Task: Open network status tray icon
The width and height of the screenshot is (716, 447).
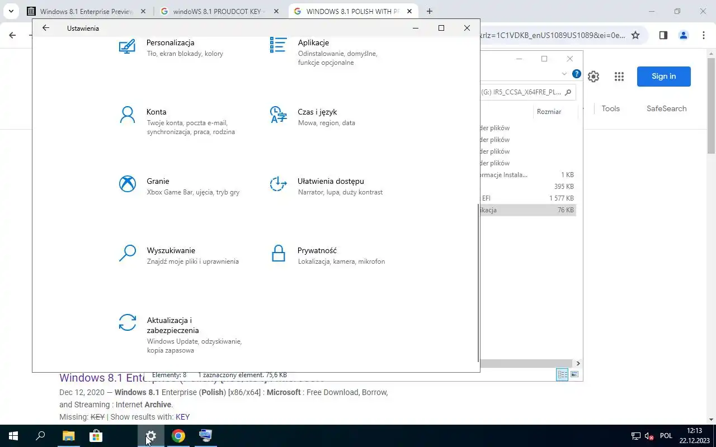Action: 636,436
